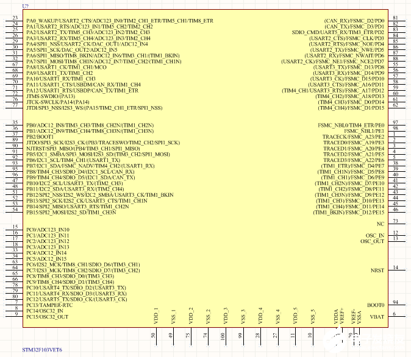This screenshot has width=411, height=357.
Task: Click PB10/I2C2_SCL pin label
Action: (x=74, y=183)
